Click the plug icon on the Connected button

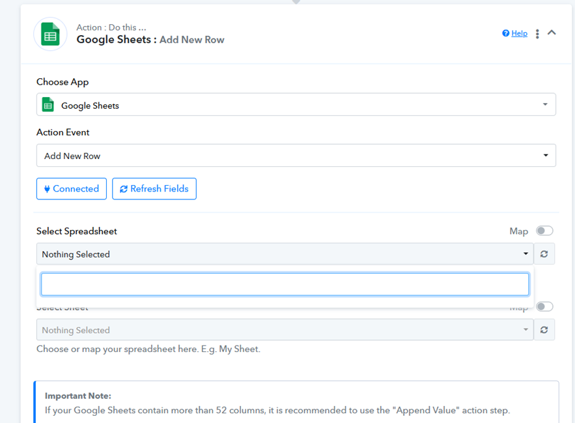pyautogui.click(x=47, y=189)
